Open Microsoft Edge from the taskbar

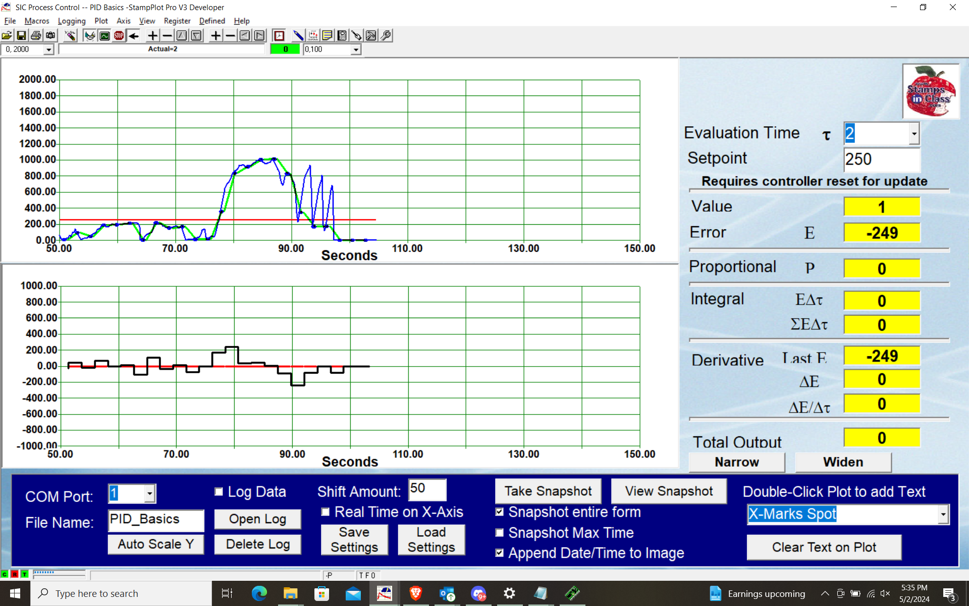pos(259,593)
